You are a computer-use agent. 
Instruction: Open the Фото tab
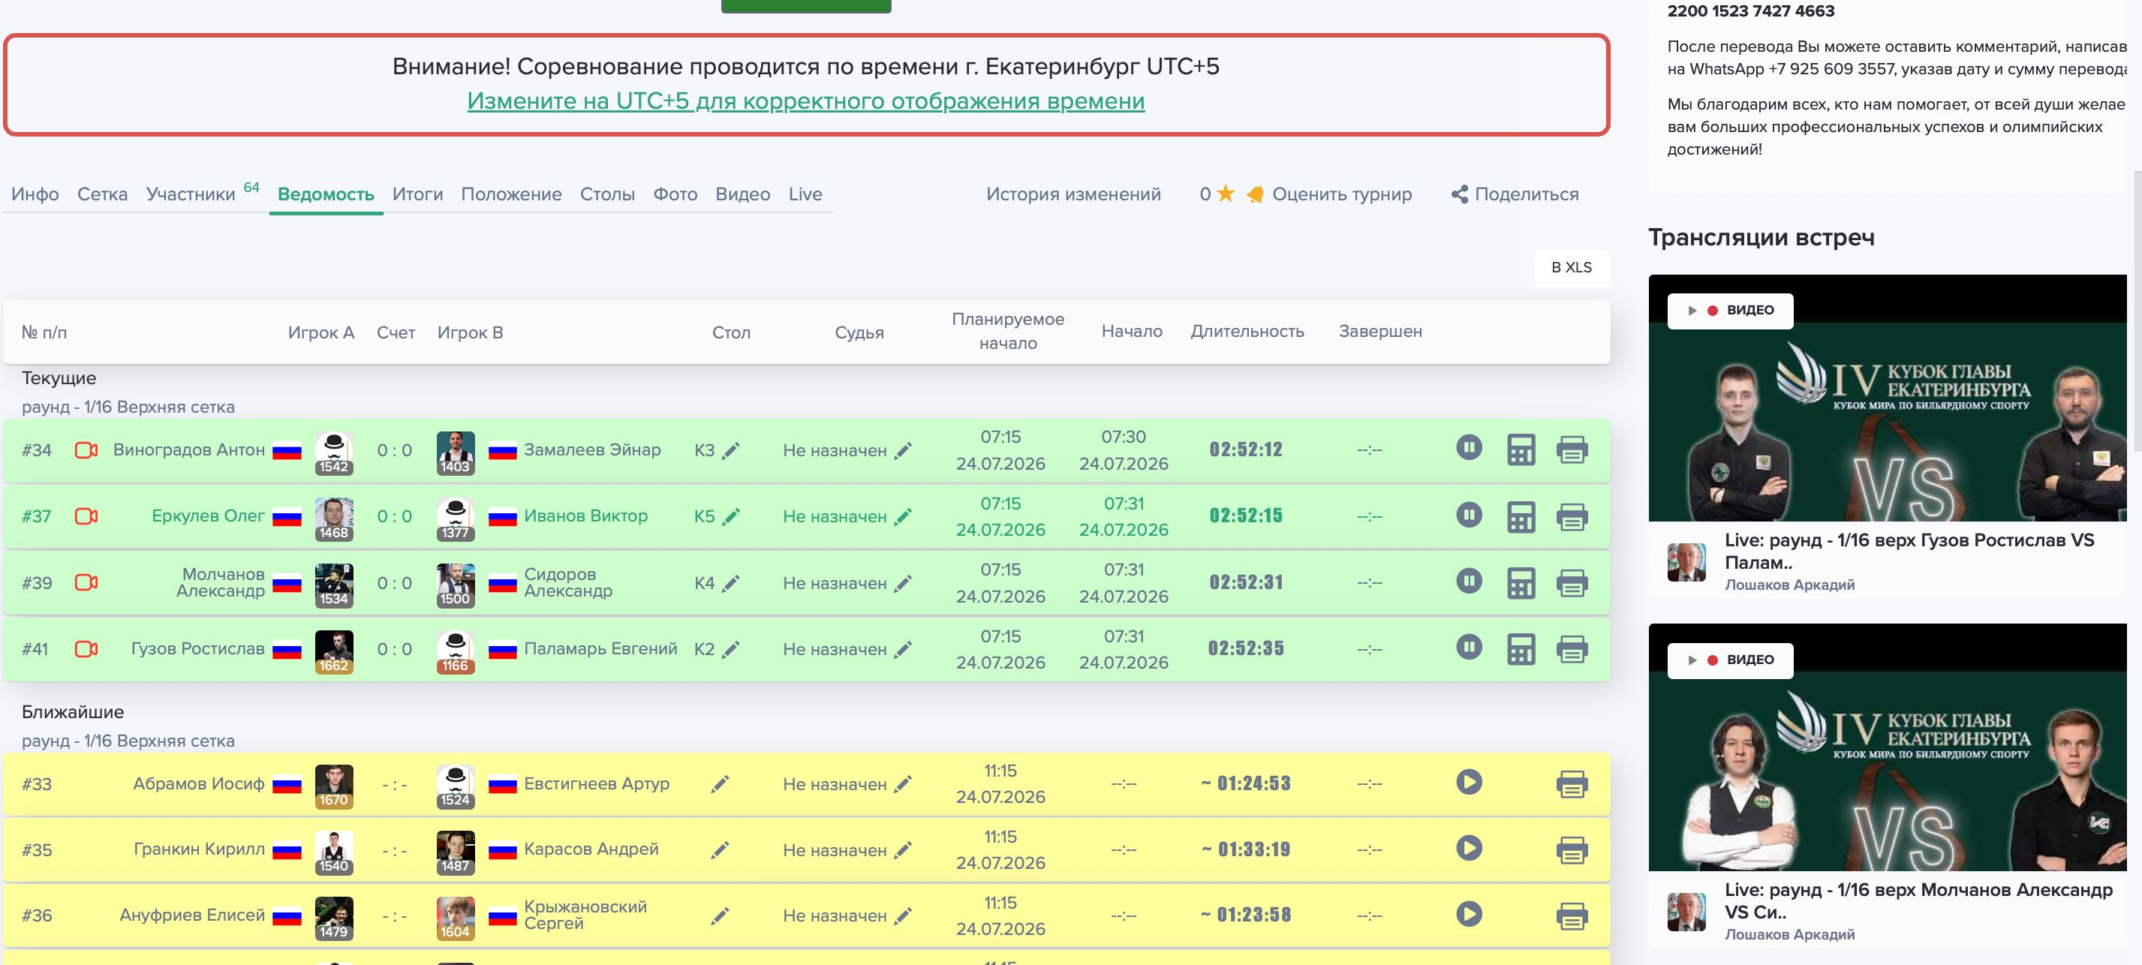(x=675, y=194)
